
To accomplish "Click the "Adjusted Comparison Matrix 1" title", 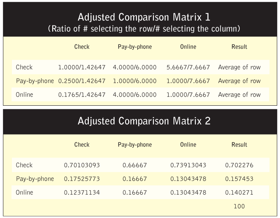I will tap(140, 17).
